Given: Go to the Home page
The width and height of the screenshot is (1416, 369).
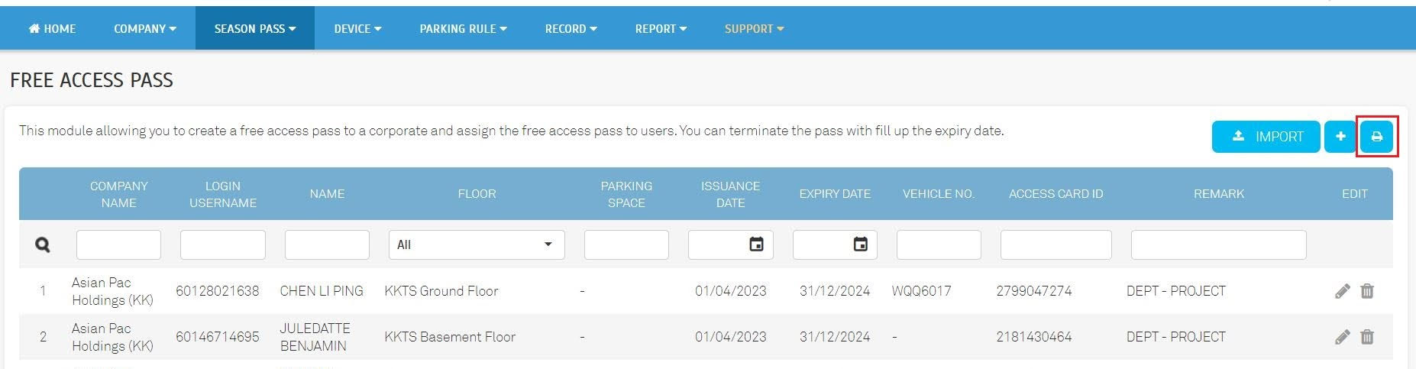Looking at the screenshot, I should click(x=52, y=29).
